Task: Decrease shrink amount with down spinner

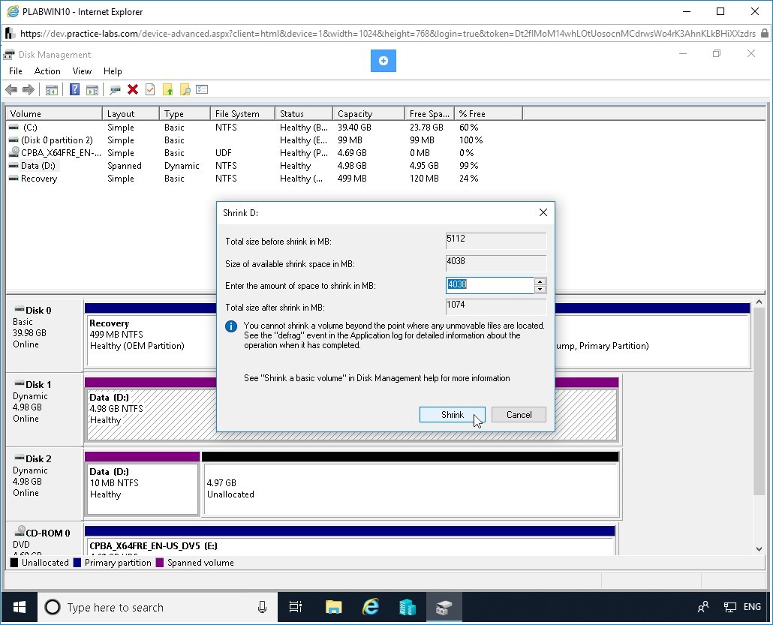Action: (540, 290)
